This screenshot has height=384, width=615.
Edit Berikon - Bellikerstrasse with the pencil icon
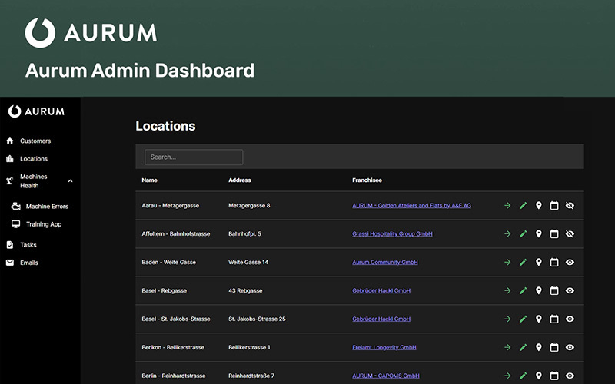coord(523,347)
